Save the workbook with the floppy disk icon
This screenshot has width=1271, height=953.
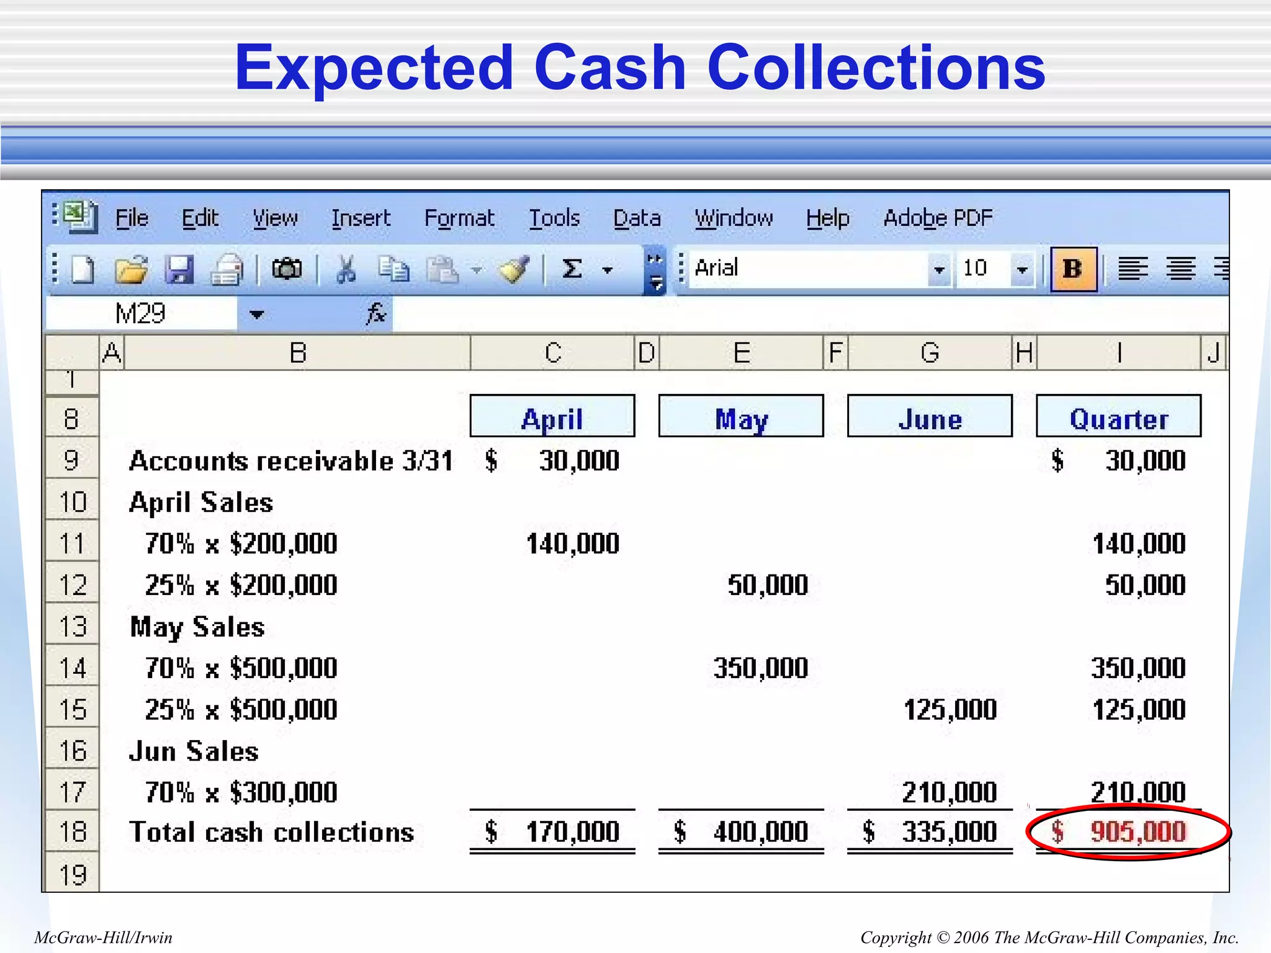pyautogui.click(x=179, y=269)
